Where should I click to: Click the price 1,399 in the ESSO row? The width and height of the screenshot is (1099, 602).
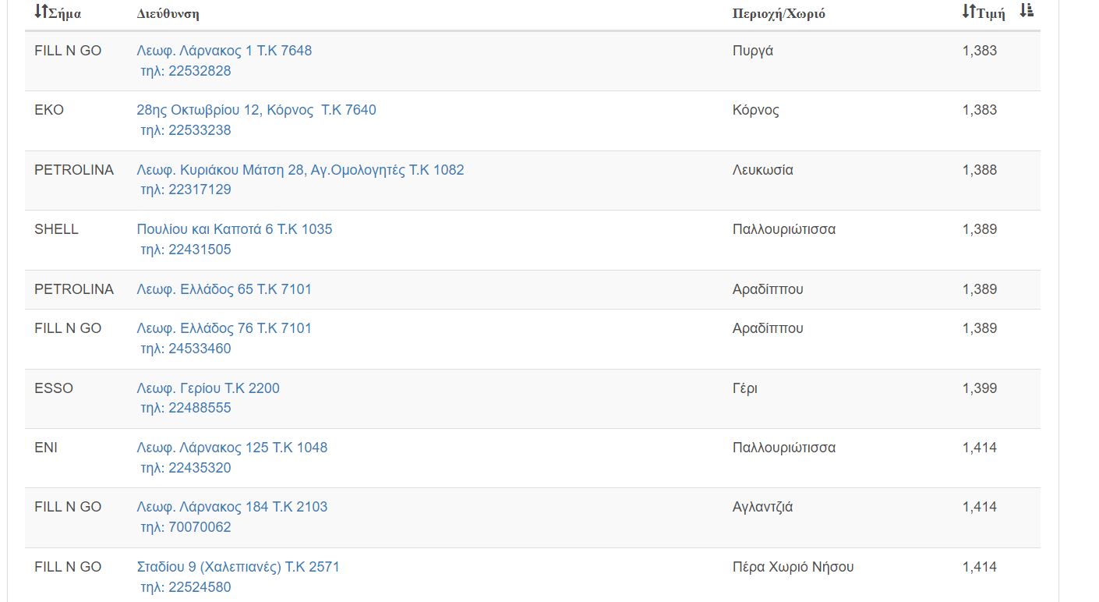[980, 388]
